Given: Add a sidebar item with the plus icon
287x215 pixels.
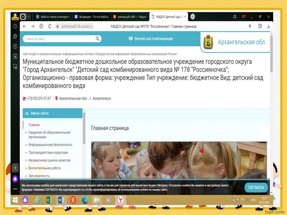Looking at the screenshot, I should point(15,168).
